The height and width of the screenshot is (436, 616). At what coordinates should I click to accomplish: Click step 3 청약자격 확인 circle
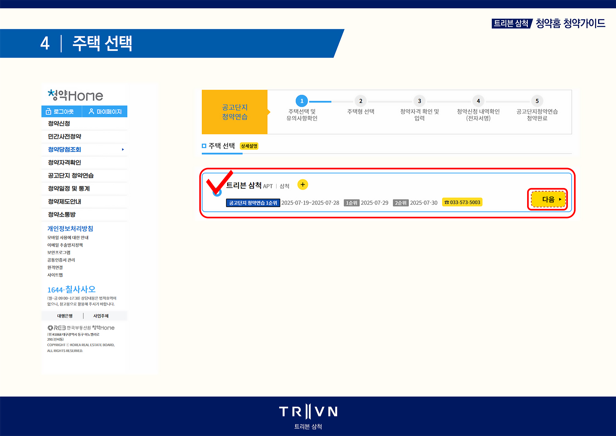(x=419, y=101)
